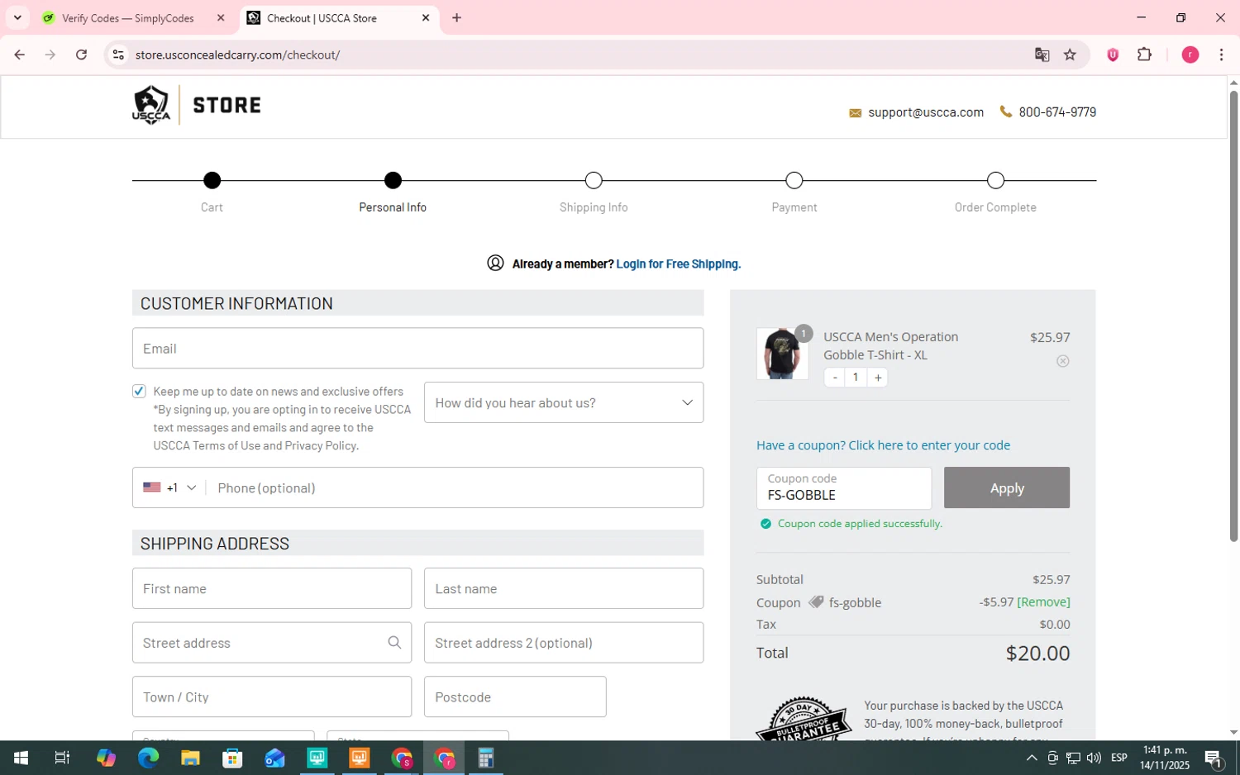This screenshot has width=1240, height=775.
Task: Click the browser address bar URL
Action: click(238, 55)
